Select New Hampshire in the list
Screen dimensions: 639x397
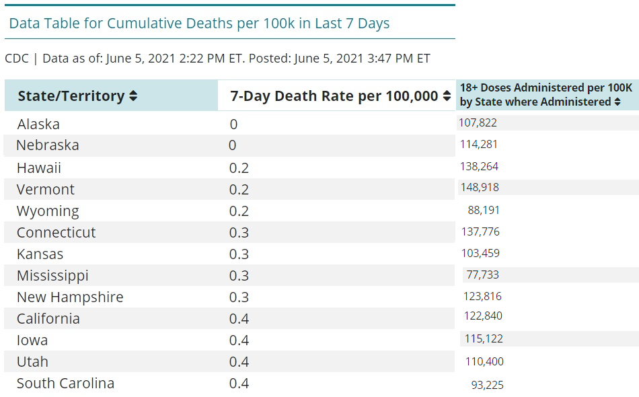click(x=70, y=297)
